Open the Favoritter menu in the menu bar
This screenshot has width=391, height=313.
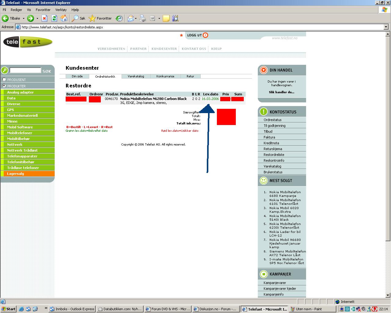pos(43,10)
